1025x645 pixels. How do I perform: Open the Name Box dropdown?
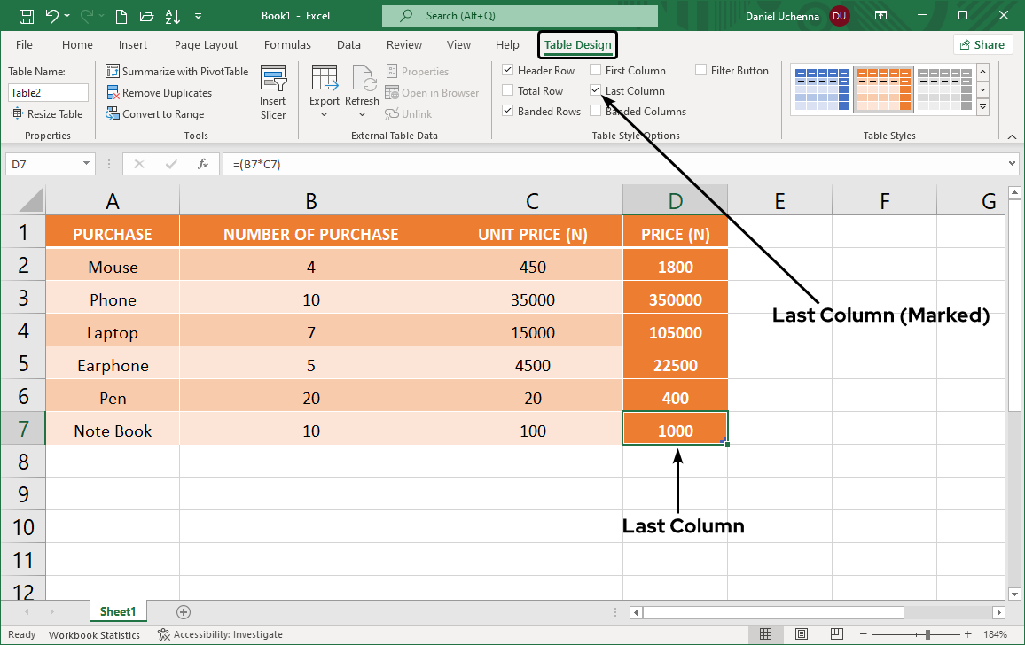click(86, 163)
